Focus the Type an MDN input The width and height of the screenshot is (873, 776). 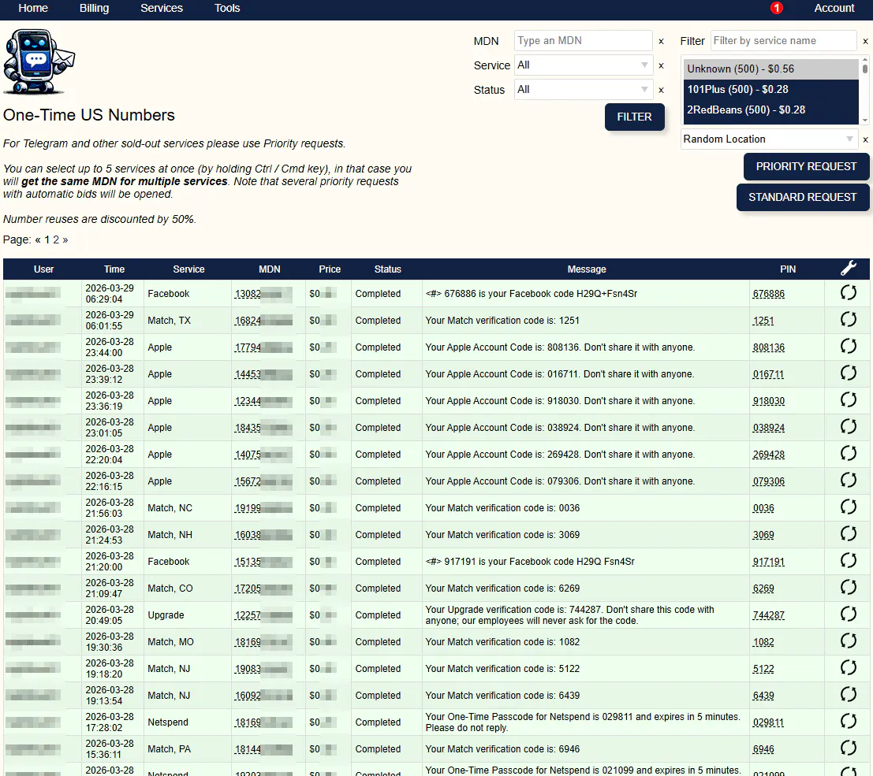coord(583,41)
